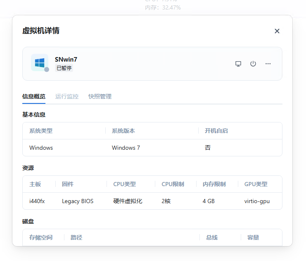The width and height of the screenshot is (306, 261).
Task: Open the VM console via monitor icon
Action: pos(238,64)
